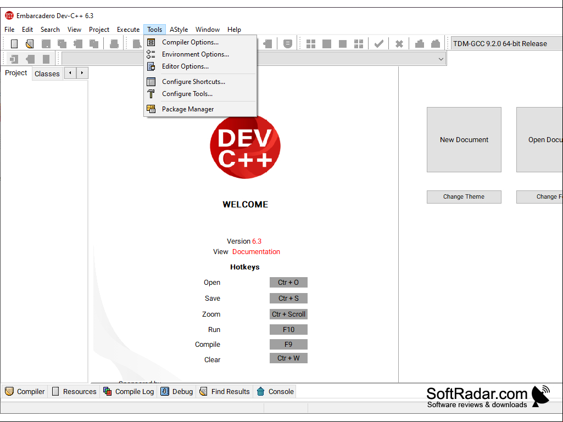The width and height of the screenshot is (563, 422).
Task: Click the F9 hotkey box
Action: click(288, 345)
